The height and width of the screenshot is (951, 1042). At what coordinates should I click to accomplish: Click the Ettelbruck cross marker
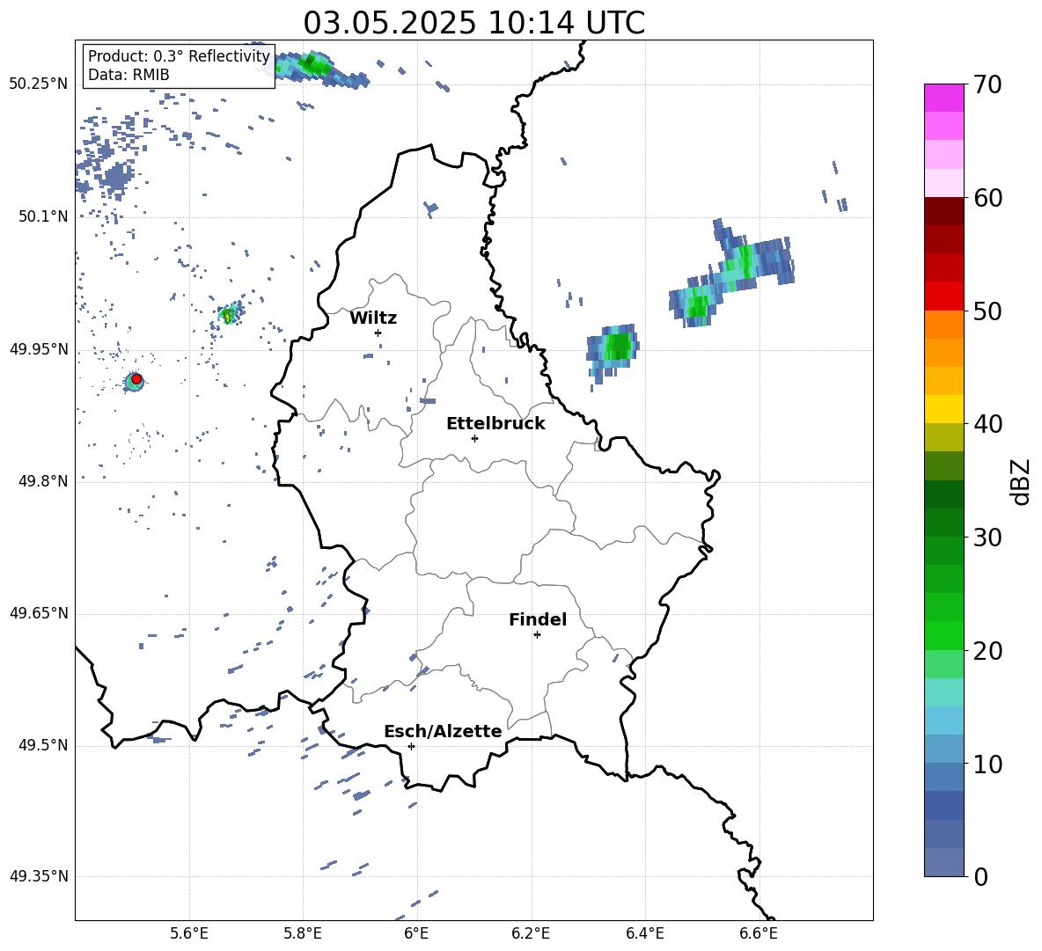point(474,438)
